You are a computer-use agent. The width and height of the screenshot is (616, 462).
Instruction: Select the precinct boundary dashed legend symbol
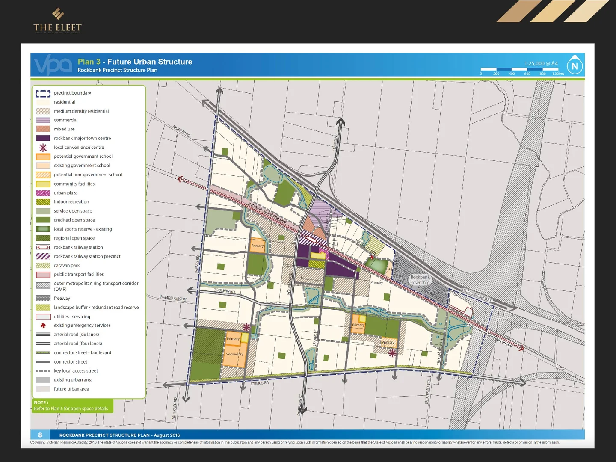tap(43, 93)
